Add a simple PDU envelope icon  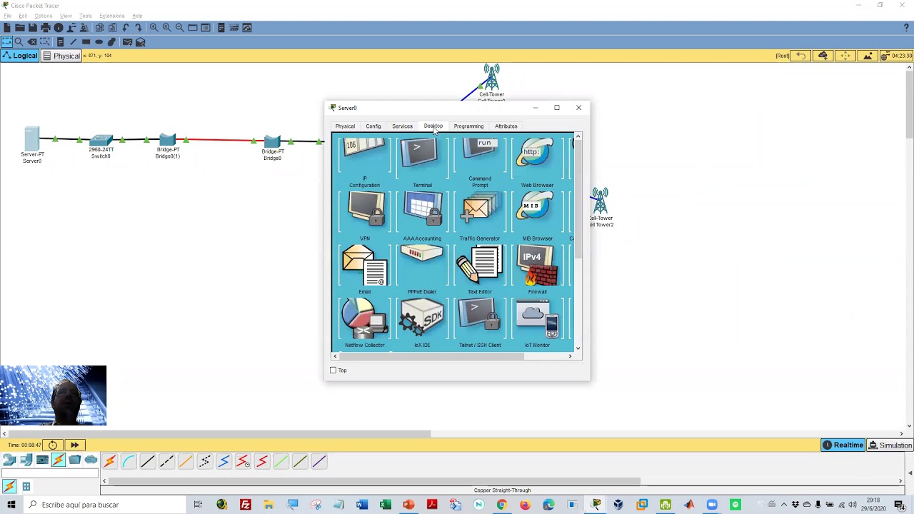[127, 42]
